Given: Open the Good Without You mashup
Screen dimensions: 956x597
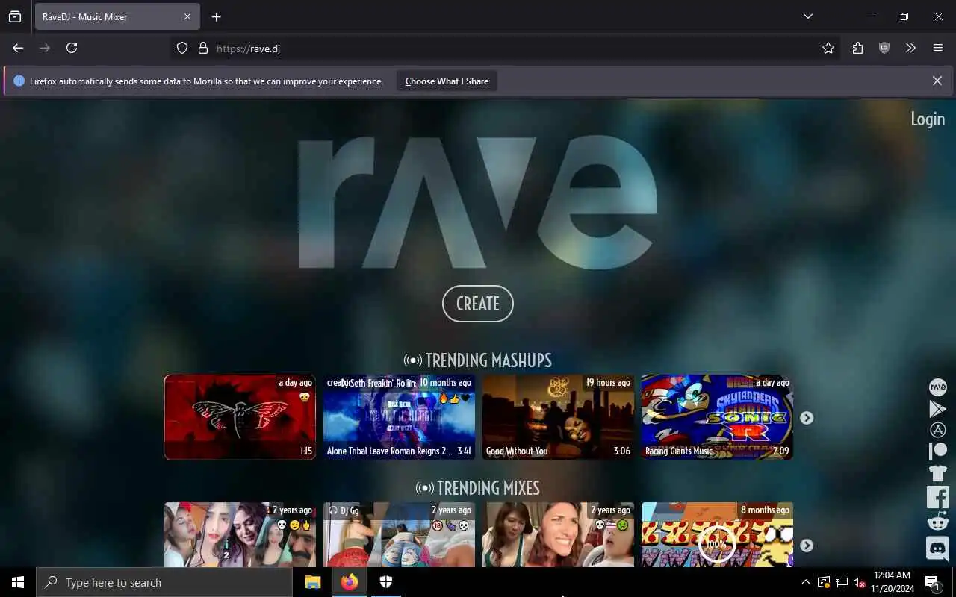Looking at the screenshot, I should coord(558,417).
